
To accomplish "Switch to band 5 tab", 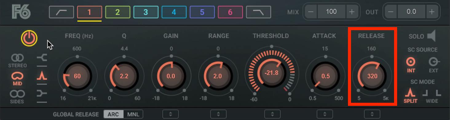I will [202, 12].
